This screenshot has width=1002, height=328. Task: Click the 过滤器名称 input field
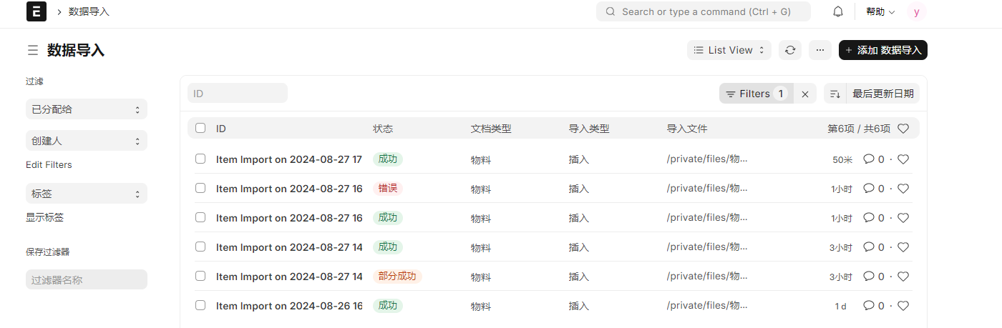pos(86,279)
